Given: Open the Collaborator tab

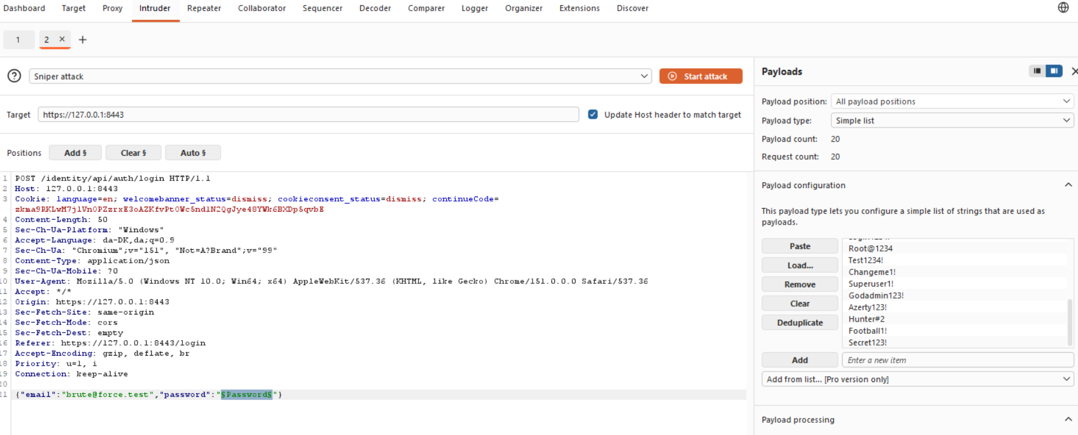Looking at the screenshot, I should point(262,8).
